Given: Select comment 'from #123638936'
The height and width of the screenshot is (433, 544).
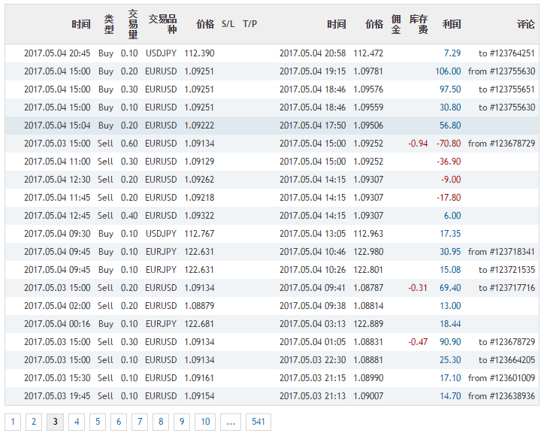Looking at the screenshot, I should [x=502, y=396].
